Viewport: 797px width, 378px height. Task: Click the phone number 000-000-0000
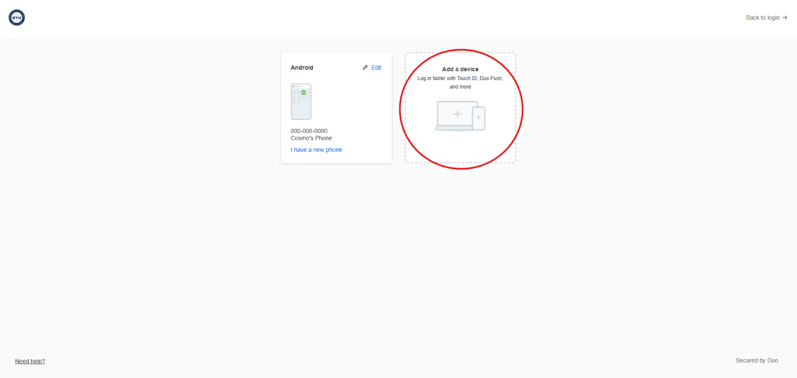309,131
